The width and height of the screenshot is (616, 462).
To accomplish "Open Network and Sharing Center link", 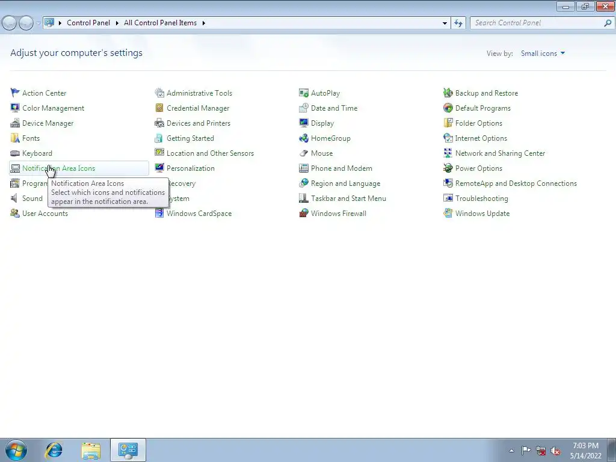I will pos(500,153).
